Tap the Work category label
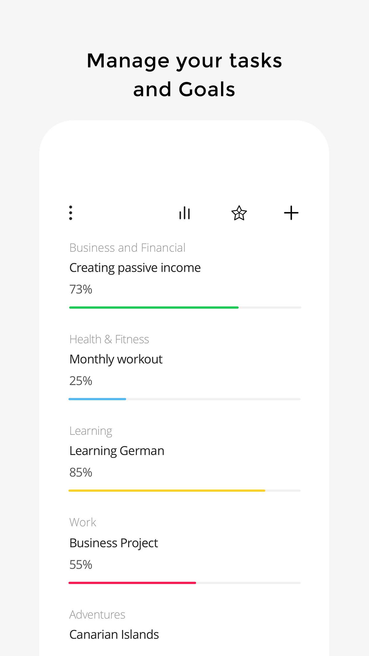The height and width of the screenshot is (656, 369). click(x=83, y=522)
